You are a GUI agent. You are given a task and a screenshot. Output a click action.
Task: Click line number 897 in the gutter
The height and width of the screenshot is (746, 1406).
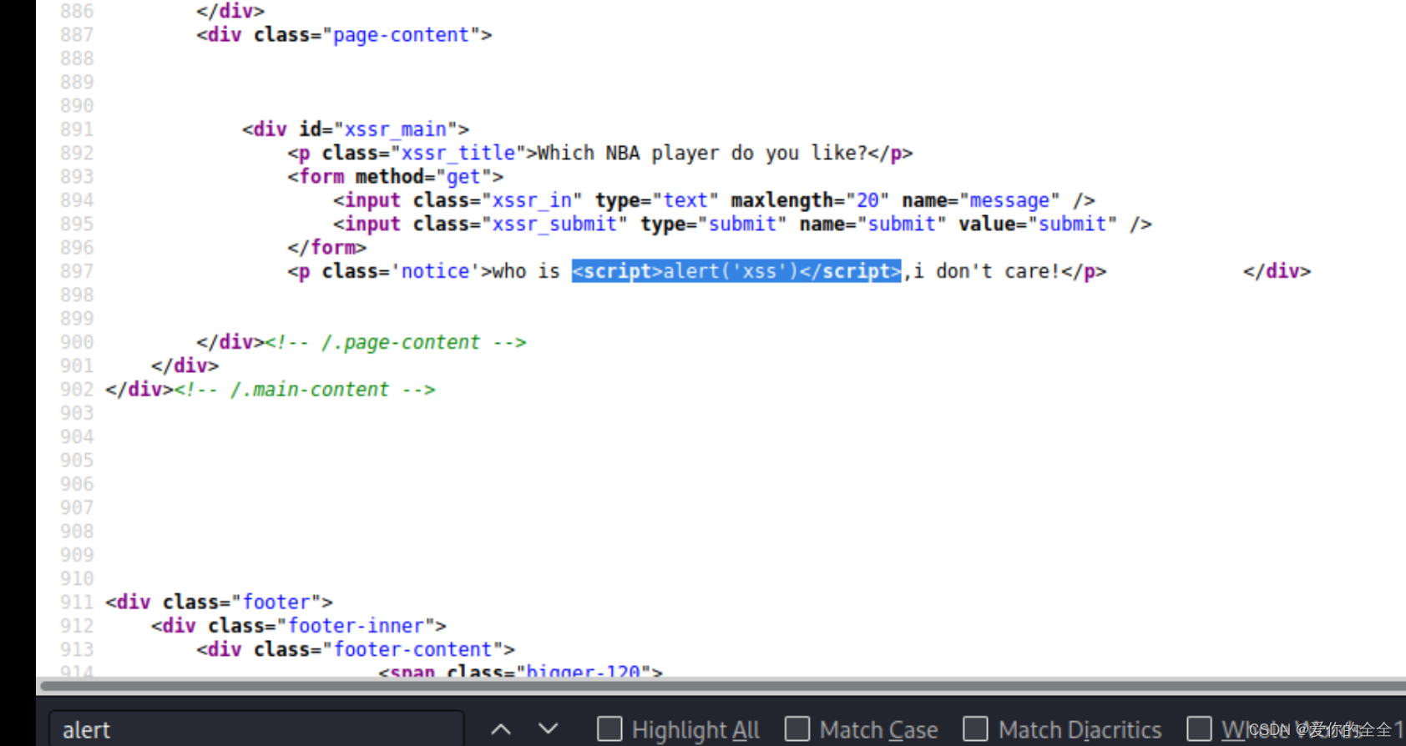pyautogui.click(x=77, y=271)
